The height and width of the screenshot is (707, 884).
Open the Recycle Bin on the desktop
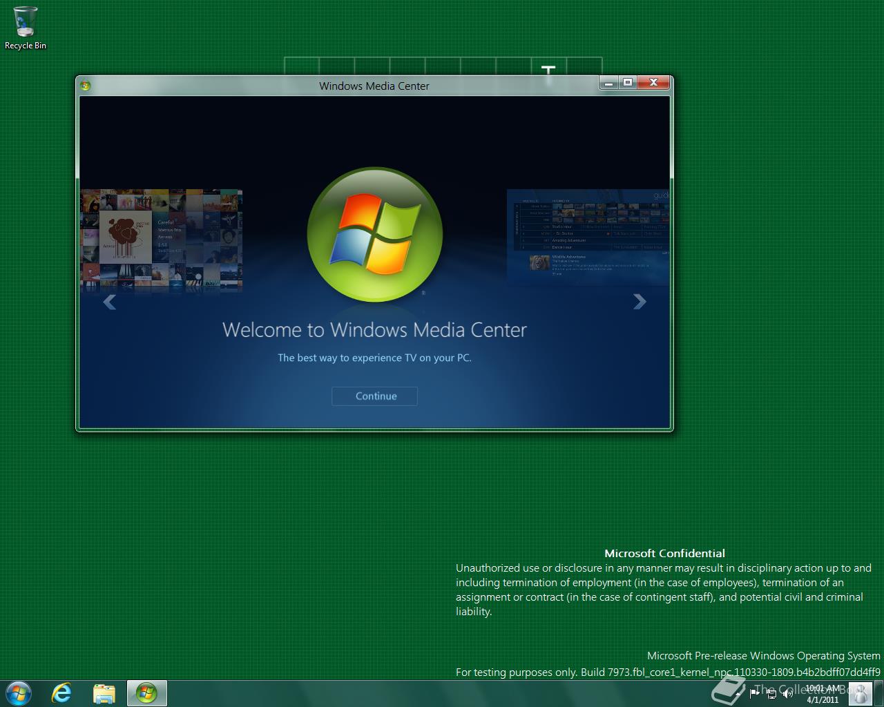click(26, 28)
